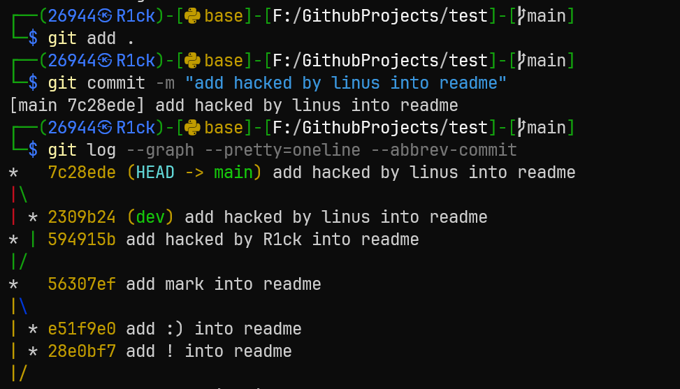The width and height of the screenshot is (680, 389).
Task: Click commit hash 594915b in the log
Action: [x=82, y=240]
